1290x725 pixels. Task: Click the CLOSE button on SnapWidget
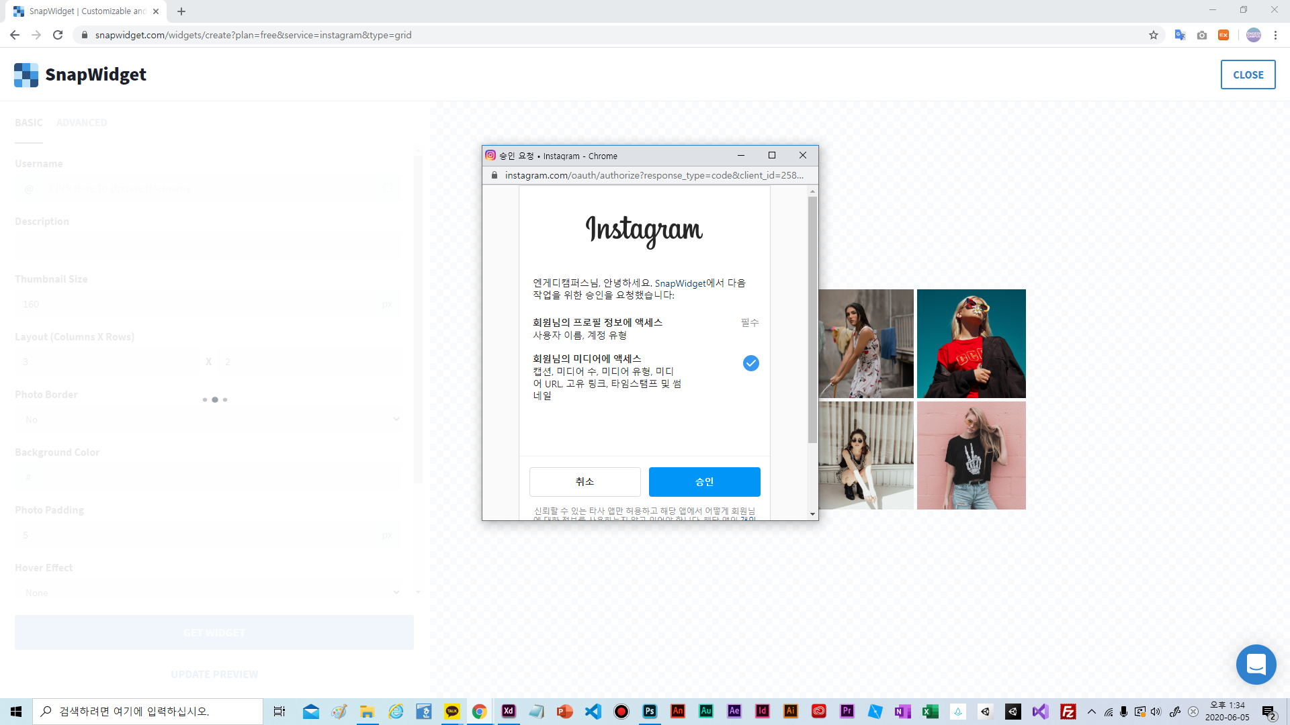pos(1248,75)
